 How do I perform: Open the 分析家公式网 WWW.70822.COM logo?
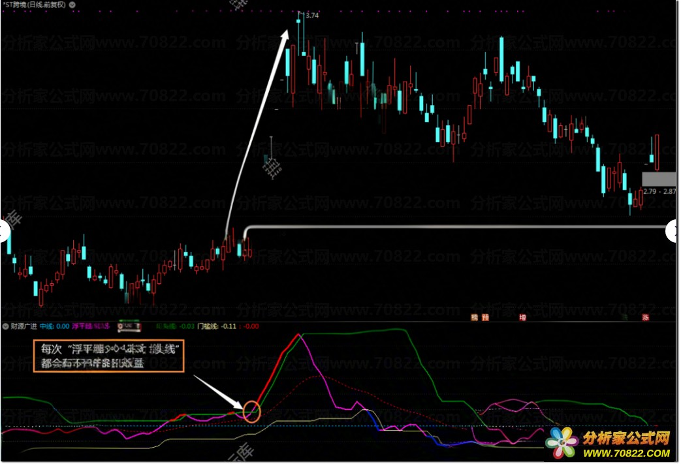click(609, 444)
